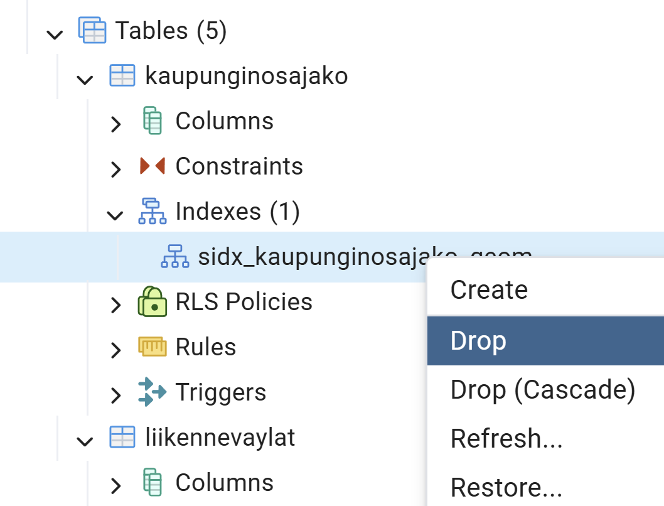Click the Indexes node icon
Screen dimensions: 664x506
152,212
